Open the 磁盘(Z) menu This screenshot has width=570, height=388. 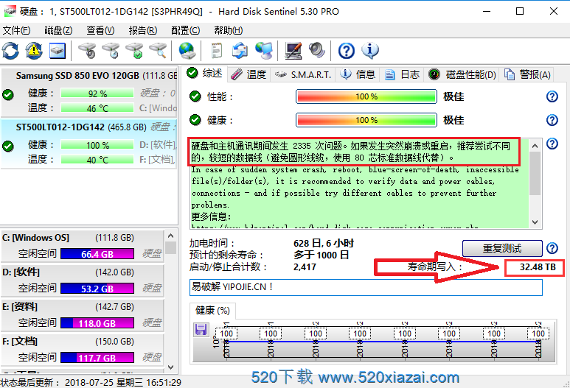point(58,30)
